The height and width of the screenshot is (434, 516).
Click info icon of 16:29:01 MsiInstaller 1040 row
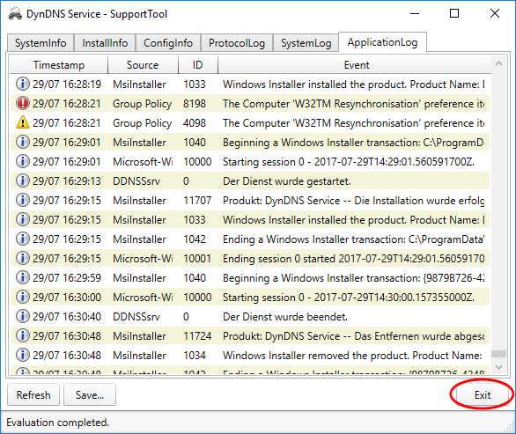click(x=23, y=142)
